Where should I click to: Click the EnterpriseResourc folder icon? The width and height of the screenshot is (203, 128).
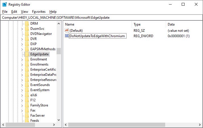click(x=27, y=80)
